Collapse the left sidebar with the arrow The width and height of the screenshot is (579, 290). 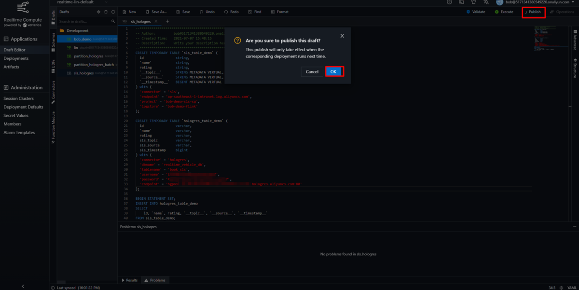(23, 286)
